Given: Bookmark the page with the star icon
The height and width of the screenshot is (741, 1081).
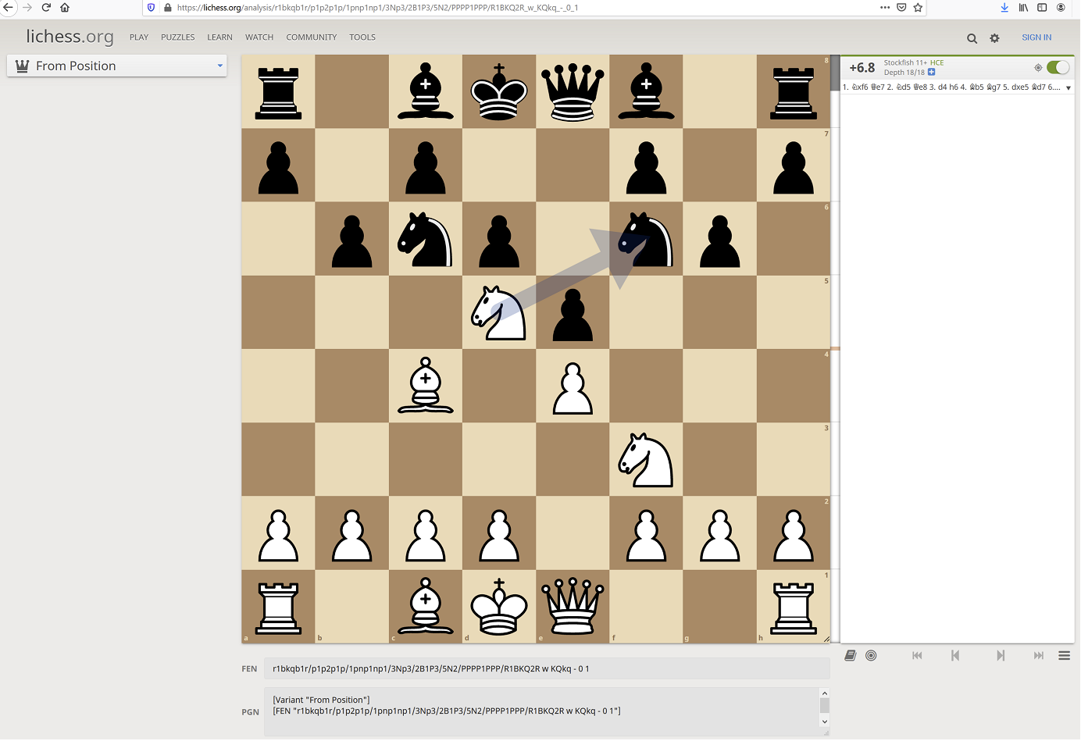Looking at the screenshot, I should [918, 7].
